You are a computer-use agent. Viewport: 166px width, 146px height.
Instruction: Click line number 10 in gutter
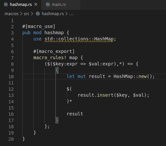(x=11, y=77)
